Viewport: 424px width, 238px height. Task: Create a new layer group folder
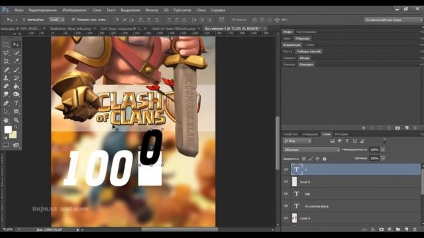[x=398, y=229]
